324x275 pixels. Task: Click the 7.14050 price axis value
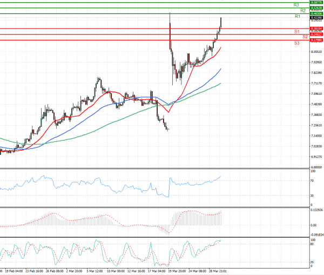pyautogui.click(x=316, y=136)
